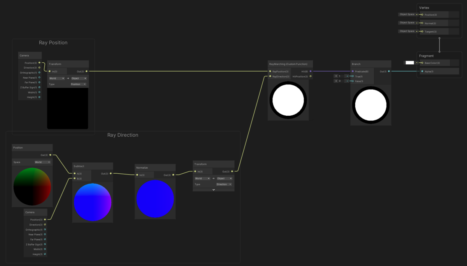Screen dimensions: 467x266
Task: Click False(1) input port on Branch node
Action: (353, 81)
